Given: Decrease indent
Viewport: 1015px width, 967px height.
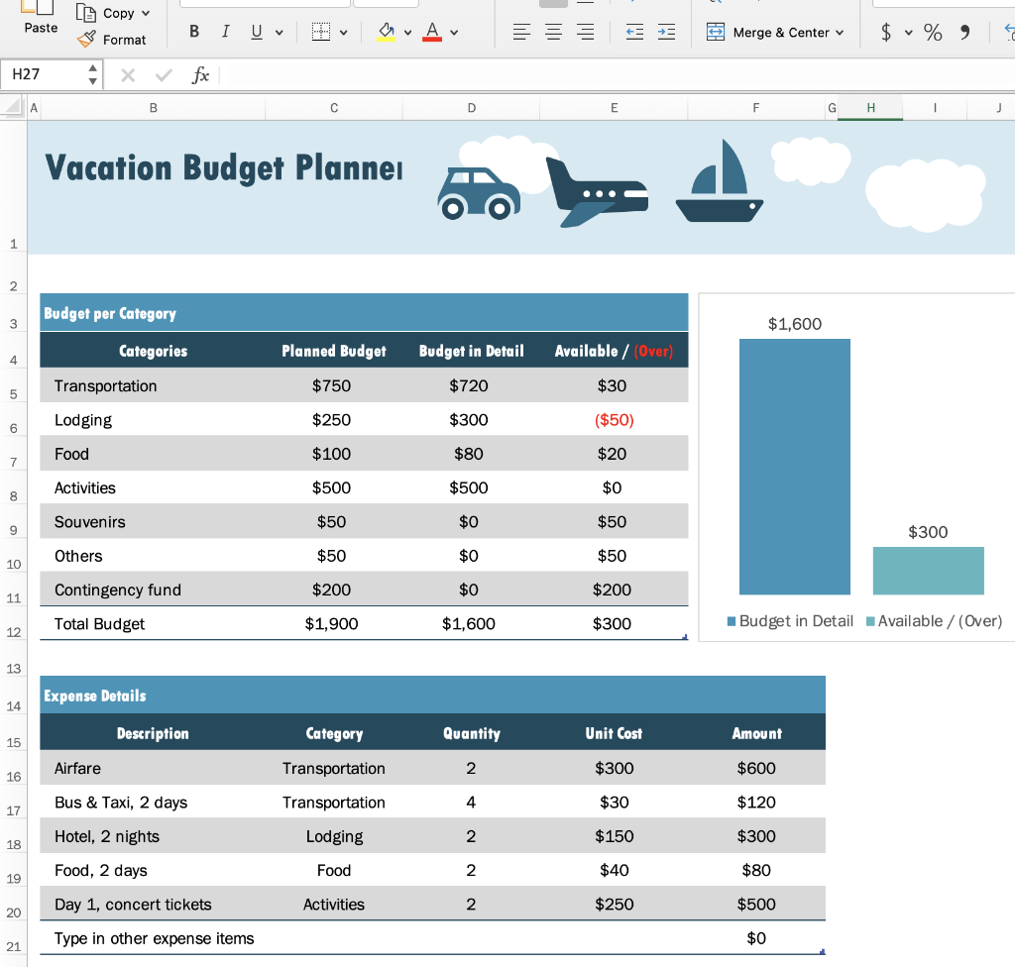Looking at the screenshot, I should 635,31.
